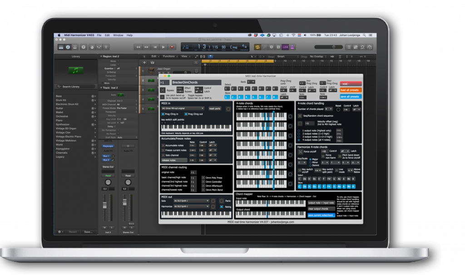Open the Note Pads button
The width and height of the screenshot is (465, 275).
click(356, 47)
